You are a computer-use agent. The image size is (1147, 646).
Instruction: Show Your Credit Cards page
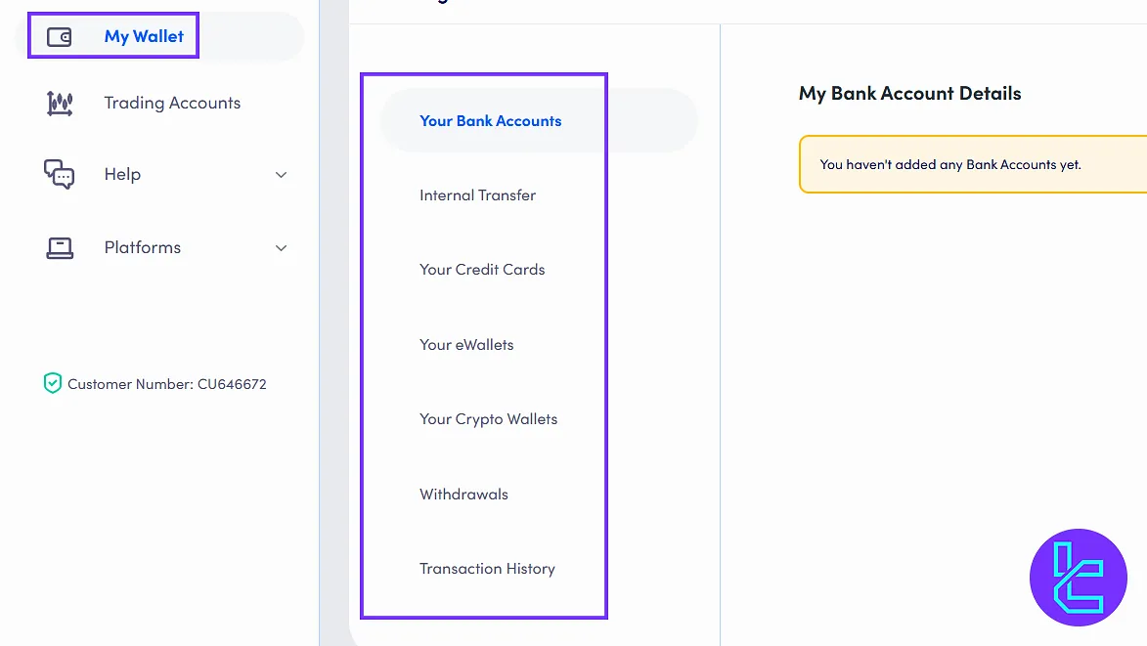click(482, 270)
